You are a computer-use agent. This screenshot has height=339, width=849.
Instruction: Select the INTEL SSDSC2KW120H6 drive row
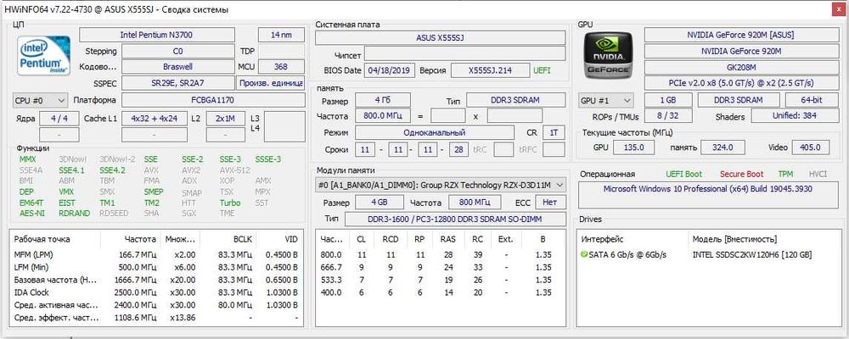click(x=709, y=254)
